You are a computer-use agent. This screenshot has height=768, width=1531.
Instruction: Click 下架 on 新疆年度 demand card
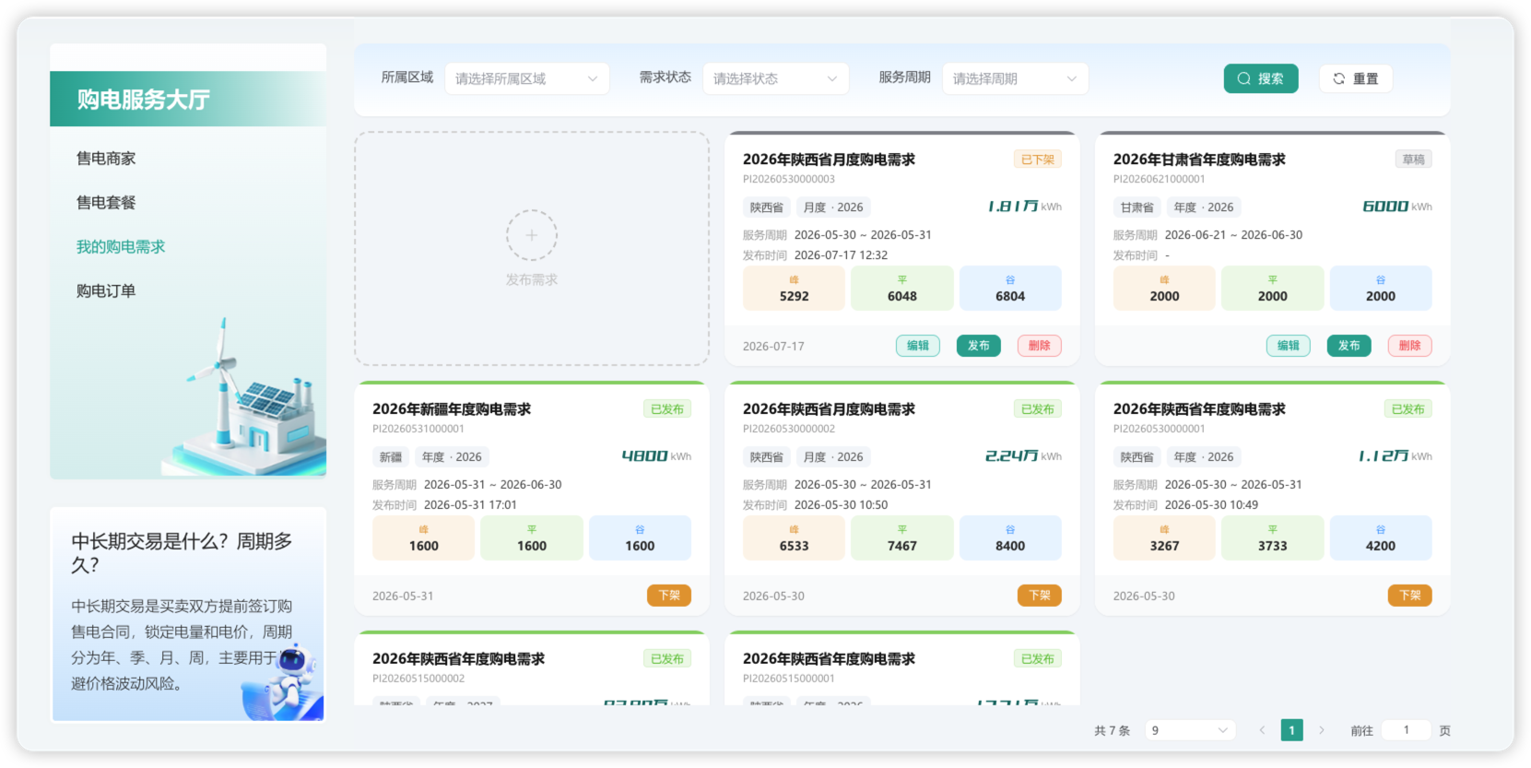pyautogui.click(x=669, y=596)
